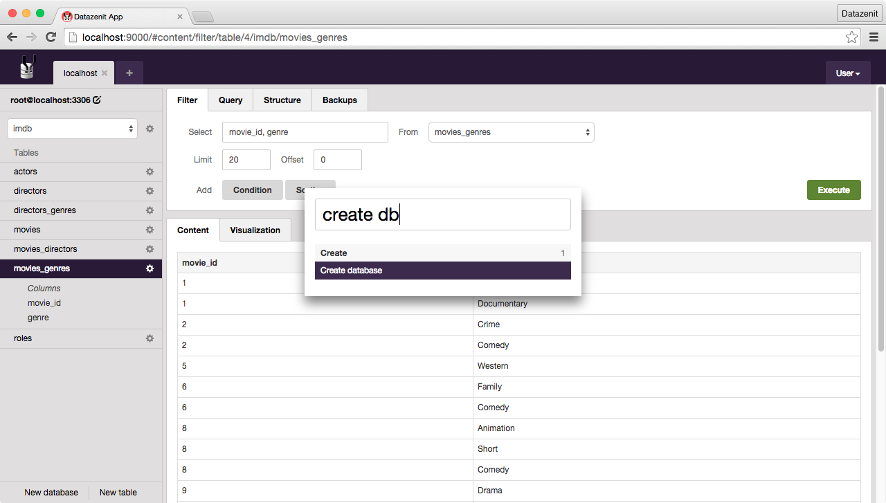Switch to the Structure tab
The height and width of the screenshot is (503, 886).
[282, 100]
